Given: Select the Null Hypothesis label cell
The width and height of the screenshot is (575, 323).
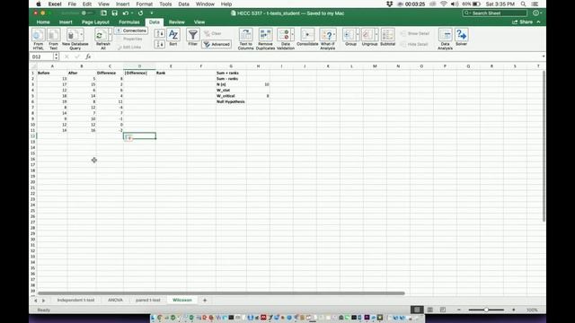Looking at the screenshot, I should pyautogui.click(x=231, y=101).
